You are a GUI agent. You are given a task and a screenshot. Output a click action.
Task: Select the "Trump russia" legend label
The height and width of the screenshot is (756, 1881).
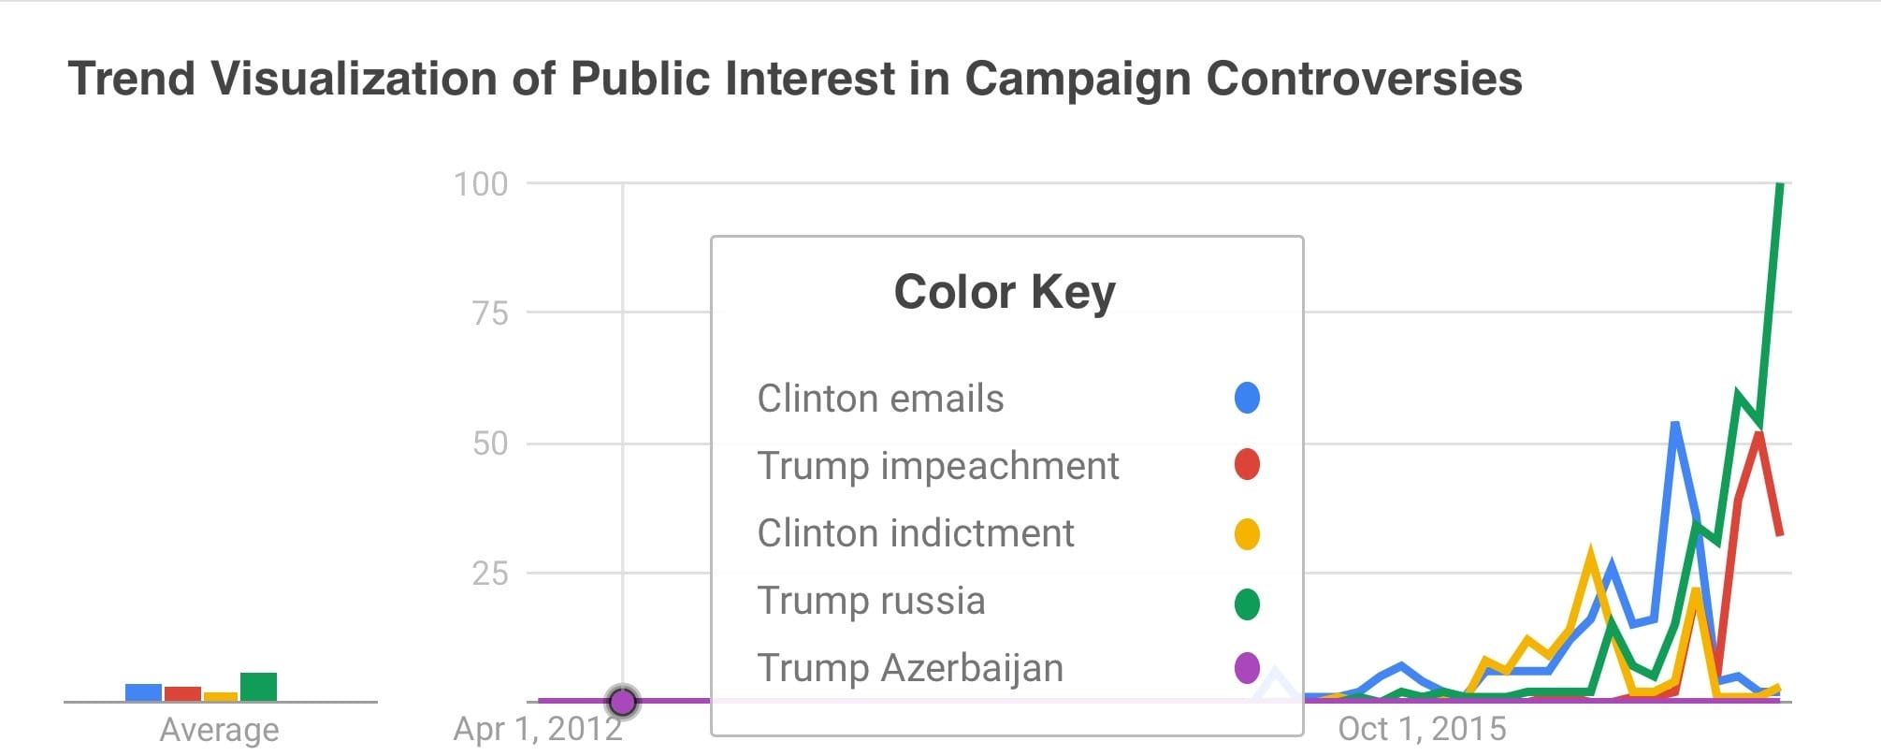871,601
